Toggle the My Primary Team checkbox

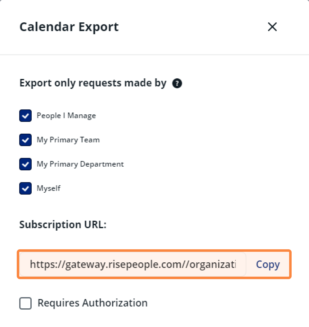(25, 140)
